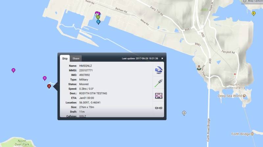Click the ETA value Jan01 00:00
Screen dimensions: 263x147
[x=86, y=98]
